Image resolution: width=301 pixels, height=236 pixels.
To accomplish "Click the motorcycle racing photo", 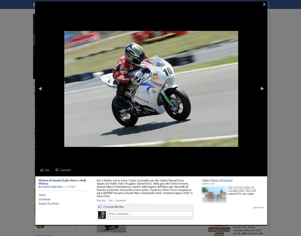I will (151, 89).
